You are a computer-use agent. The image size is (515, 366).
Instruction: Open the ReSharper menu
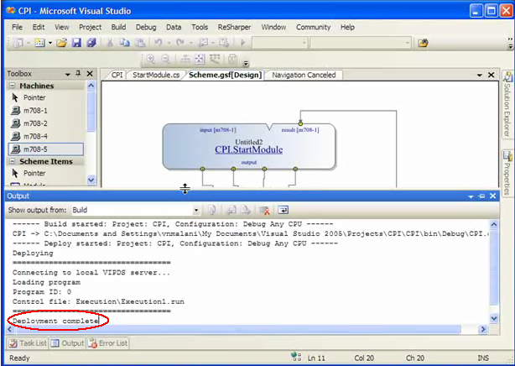point(233,27)
